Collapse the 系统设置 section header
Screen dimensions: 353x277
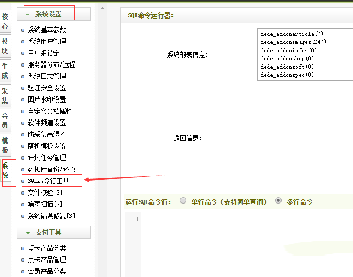coord(54,14)
